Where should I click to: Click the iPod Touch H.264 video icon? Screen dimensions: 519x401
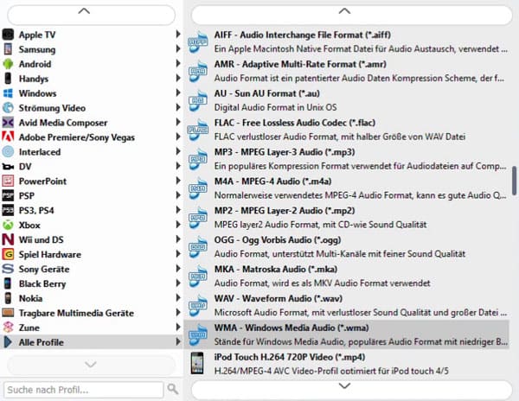pyautogui.click(x=199, y=363)
